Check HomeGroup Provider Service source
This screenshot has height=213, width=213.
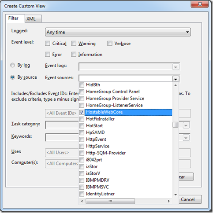(x=82, y=99)
